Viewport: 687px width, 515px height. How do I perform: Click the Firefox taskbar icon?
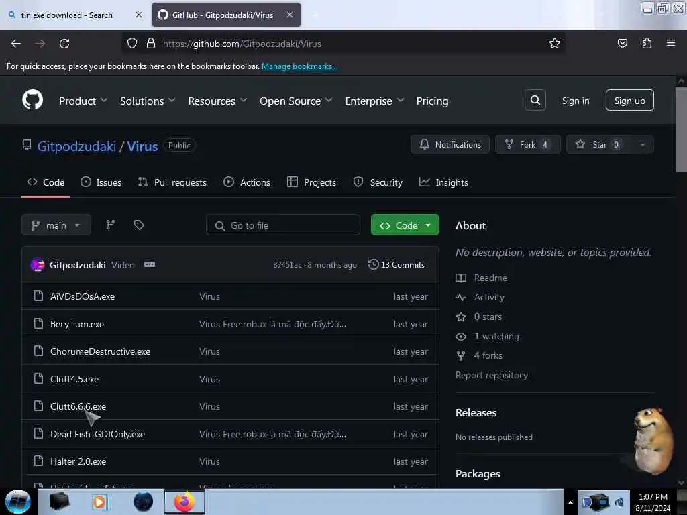(x=184, y=502)
